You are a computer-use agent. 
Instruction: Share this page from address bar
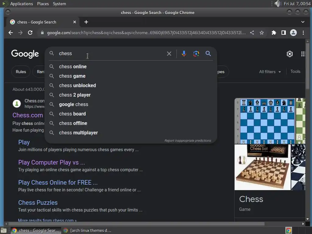tap(252, 33)
